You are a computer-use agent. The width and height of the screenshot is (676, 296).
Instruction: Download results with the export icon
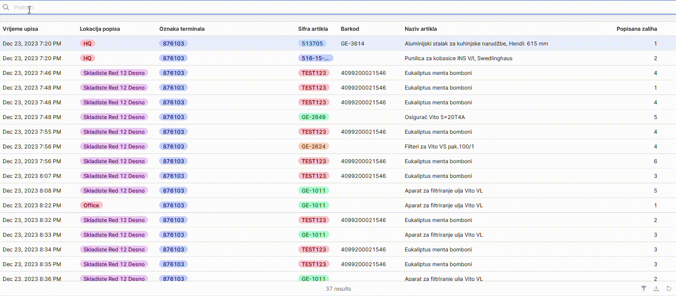(x=656, y=289)
